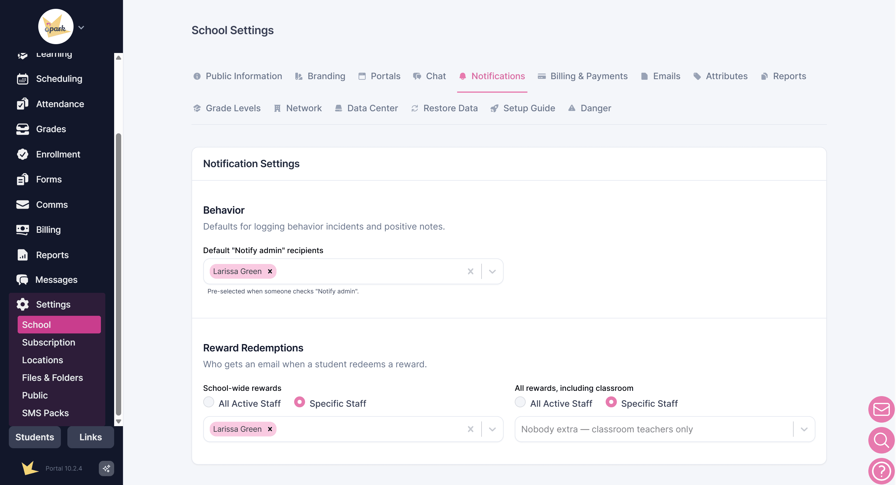Click the Students button
Screen dimensions: 896x485
point(35,437)
